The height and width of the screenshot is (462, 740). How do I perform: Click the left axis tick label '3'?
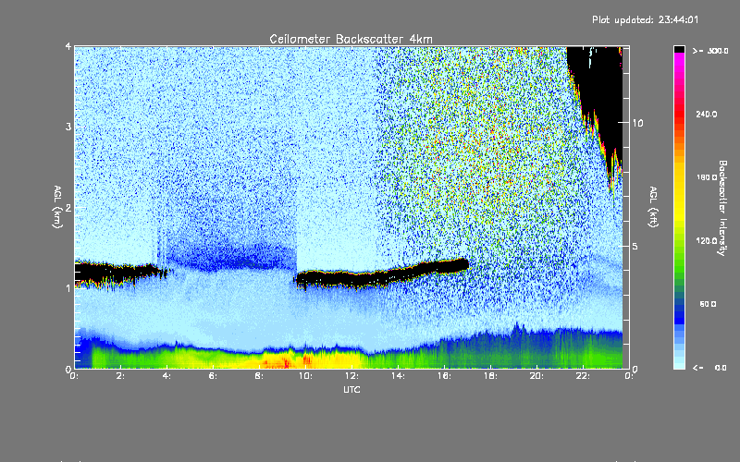click(x=68, y=127)
